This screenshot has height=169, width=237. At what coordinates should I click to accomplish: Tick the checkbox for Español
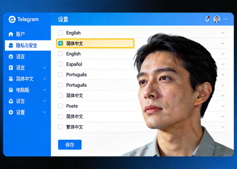pos(61,64)
